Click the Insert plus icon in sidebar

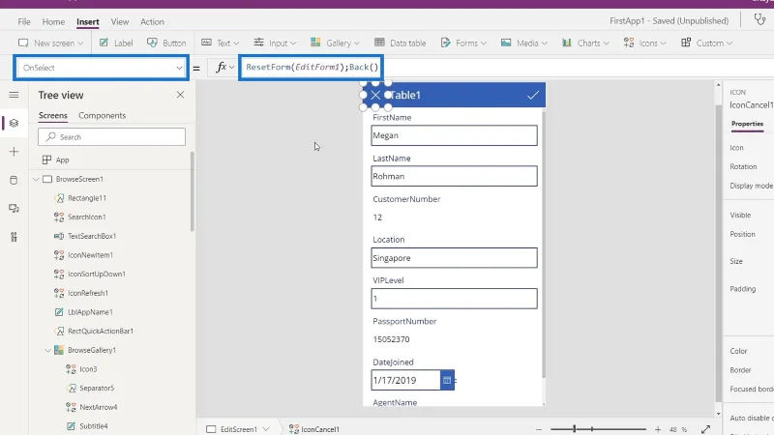(14, 152)
